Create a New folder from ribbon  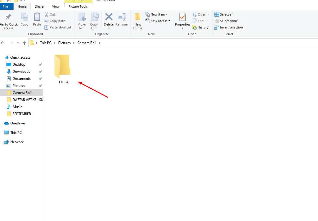pyautogui.click(x=138, y=21)
